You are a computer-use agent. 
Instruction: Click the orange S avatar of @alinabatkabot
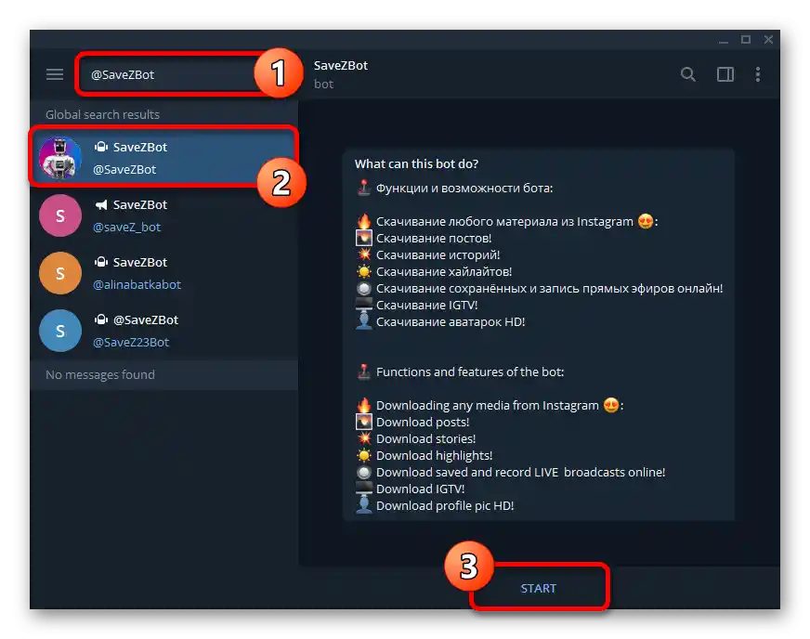pyautogui.click(x=60, y=273)
